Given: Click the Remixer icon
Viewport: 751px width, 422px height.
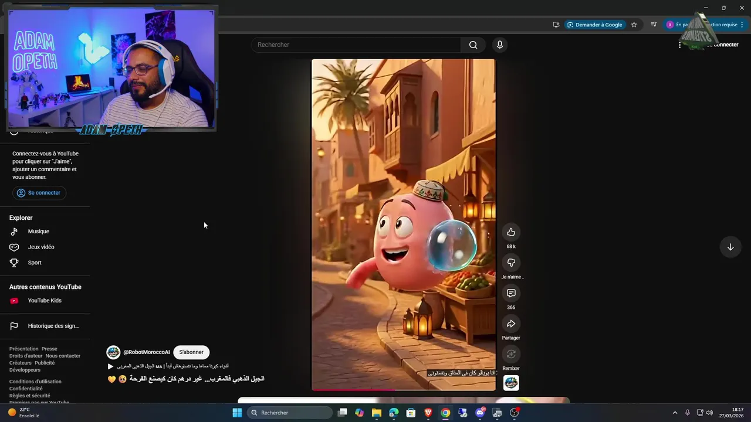Looking at the screenshot, I should (x=511, y=354).
